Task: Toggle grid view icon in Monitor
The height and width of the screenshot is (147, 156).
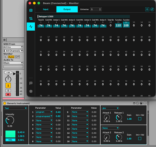Action: (147, 9)
